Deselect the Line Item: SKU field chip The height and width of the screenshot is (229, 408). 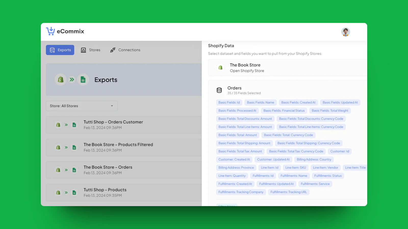(x=296, y=168)
